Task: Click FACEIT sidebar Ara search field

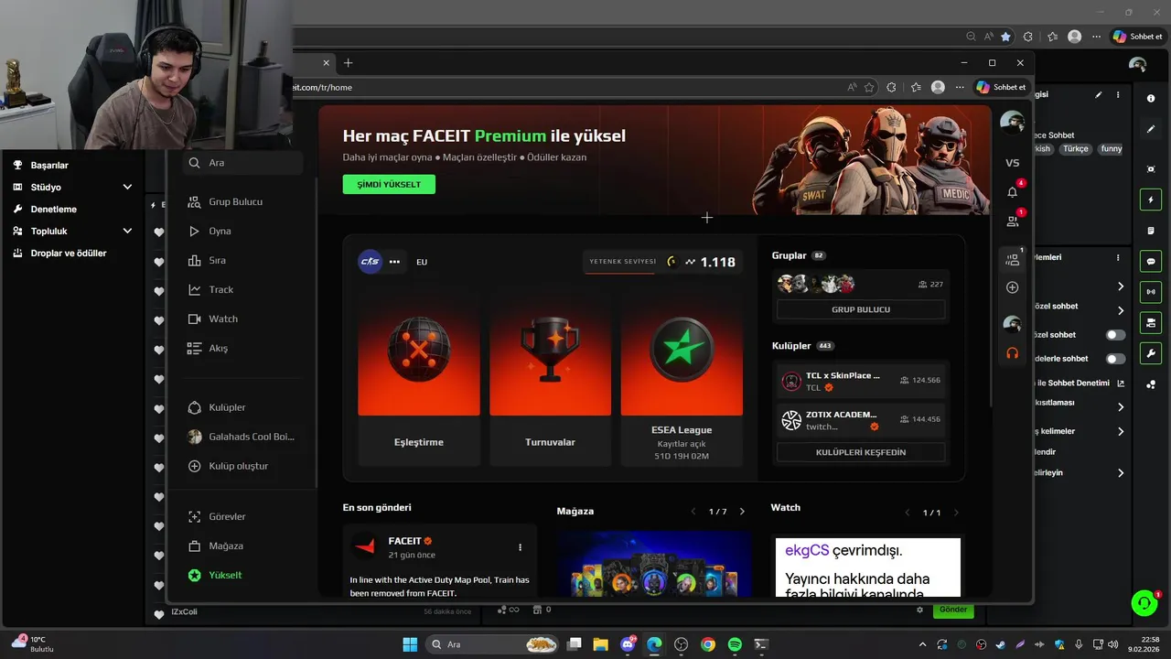Action: tap(242, 163)
